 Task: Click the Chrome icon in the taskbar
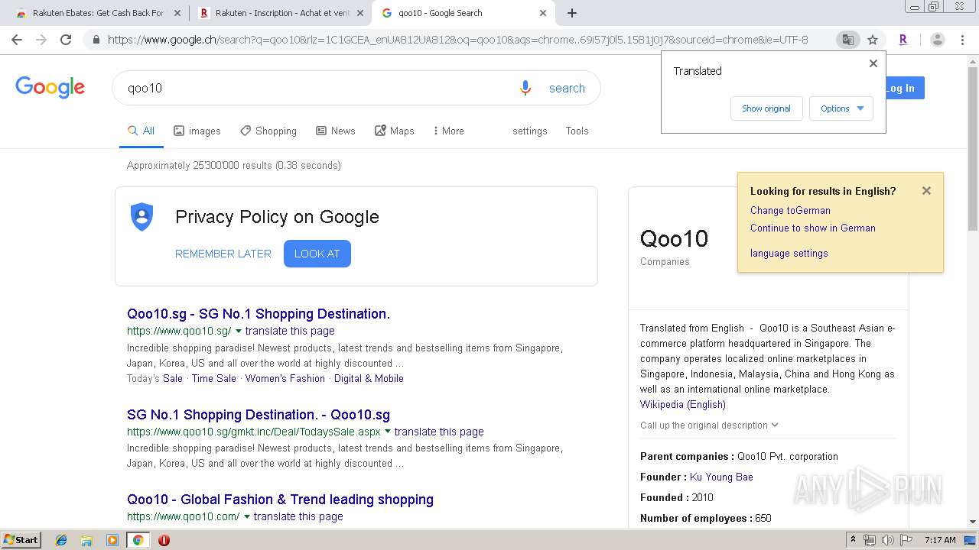point(138,540)
